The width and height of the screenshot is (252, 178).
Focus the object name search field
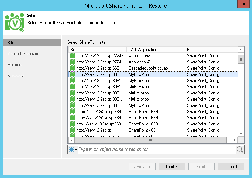[157, 150]
